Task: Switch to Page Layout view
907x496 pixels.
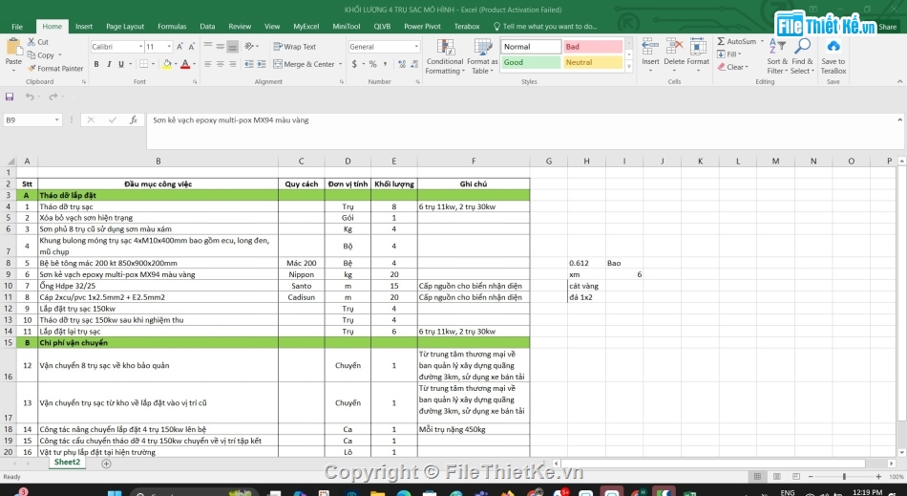Action: [x=777, y=476]
